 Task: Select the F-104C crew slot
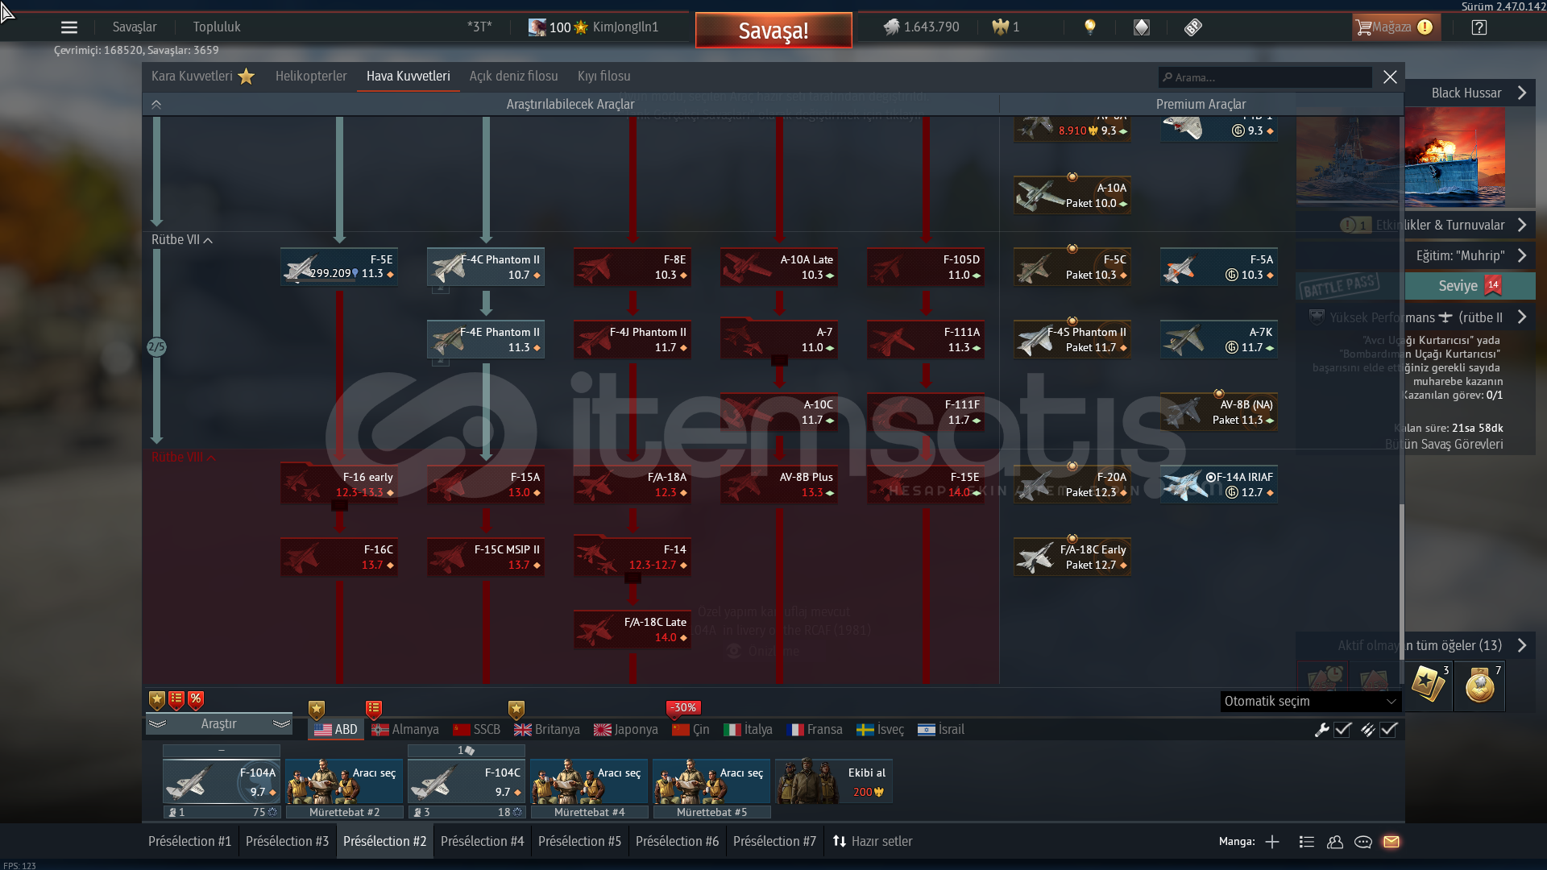point(467,781)
